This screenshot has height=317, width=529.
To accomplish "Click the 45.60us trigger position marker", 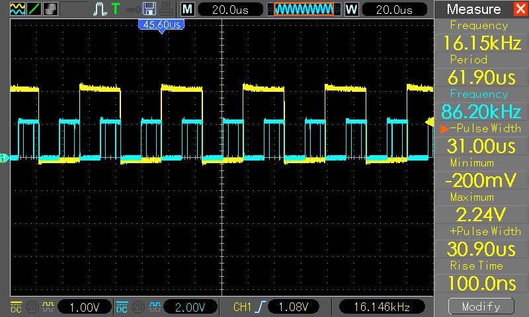I will (160, 24).
